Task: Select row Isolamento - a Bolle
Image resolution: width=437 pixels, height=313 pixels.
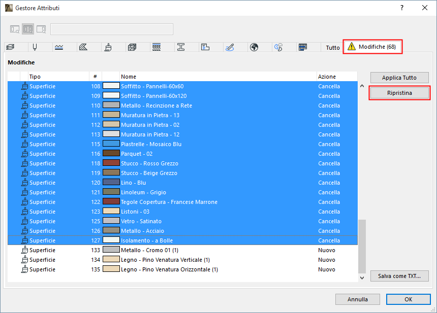Action: click(x=182, y=240)
